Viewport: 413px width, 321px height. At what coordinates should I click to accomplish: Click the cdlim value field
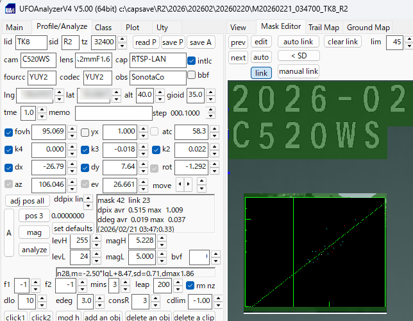tap(200, 301)
